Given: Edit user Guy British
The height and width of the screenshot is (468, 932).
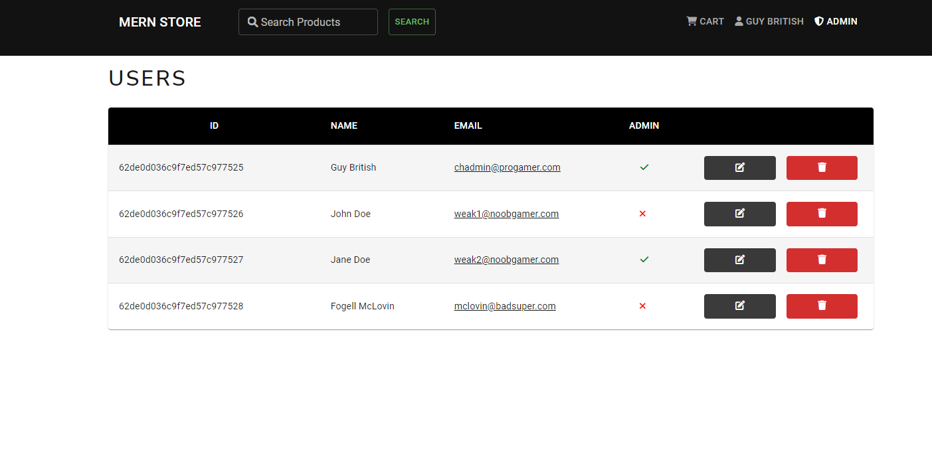Looking at the screenshot, I should [x=739, y=168].
